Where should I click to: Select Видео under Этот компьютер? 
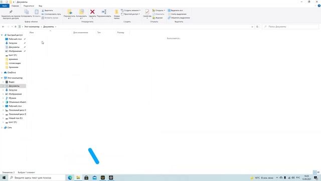(x=12, y=82)
